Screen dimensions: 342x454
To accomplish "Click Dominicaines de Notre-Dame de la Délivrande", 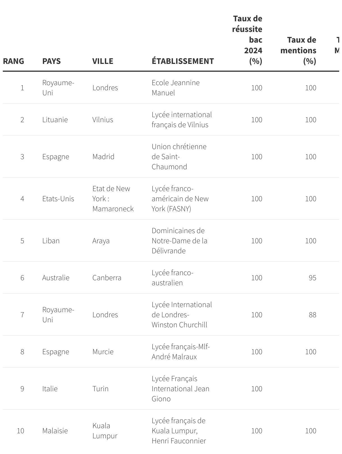I will 179,241.
